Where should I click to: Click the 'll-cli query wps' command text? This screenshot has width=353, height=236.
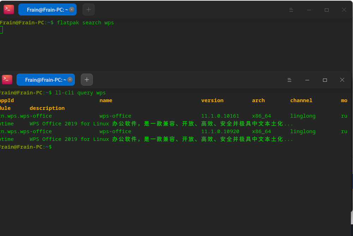click(80, 93)
